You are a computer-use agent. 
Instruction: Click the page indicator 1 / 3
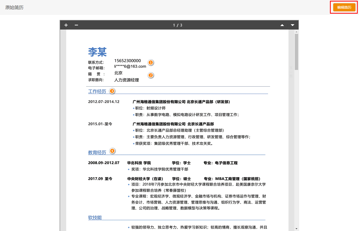tap(178, 25)
